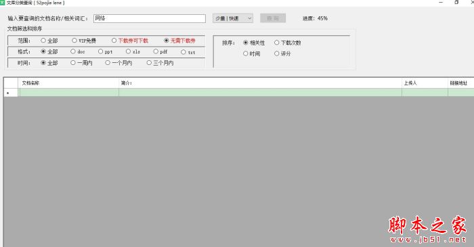Viewport: 474px width, 247px height.
Task: Click the empty 简介 cell in first row
Action: [x=260, y=93]
